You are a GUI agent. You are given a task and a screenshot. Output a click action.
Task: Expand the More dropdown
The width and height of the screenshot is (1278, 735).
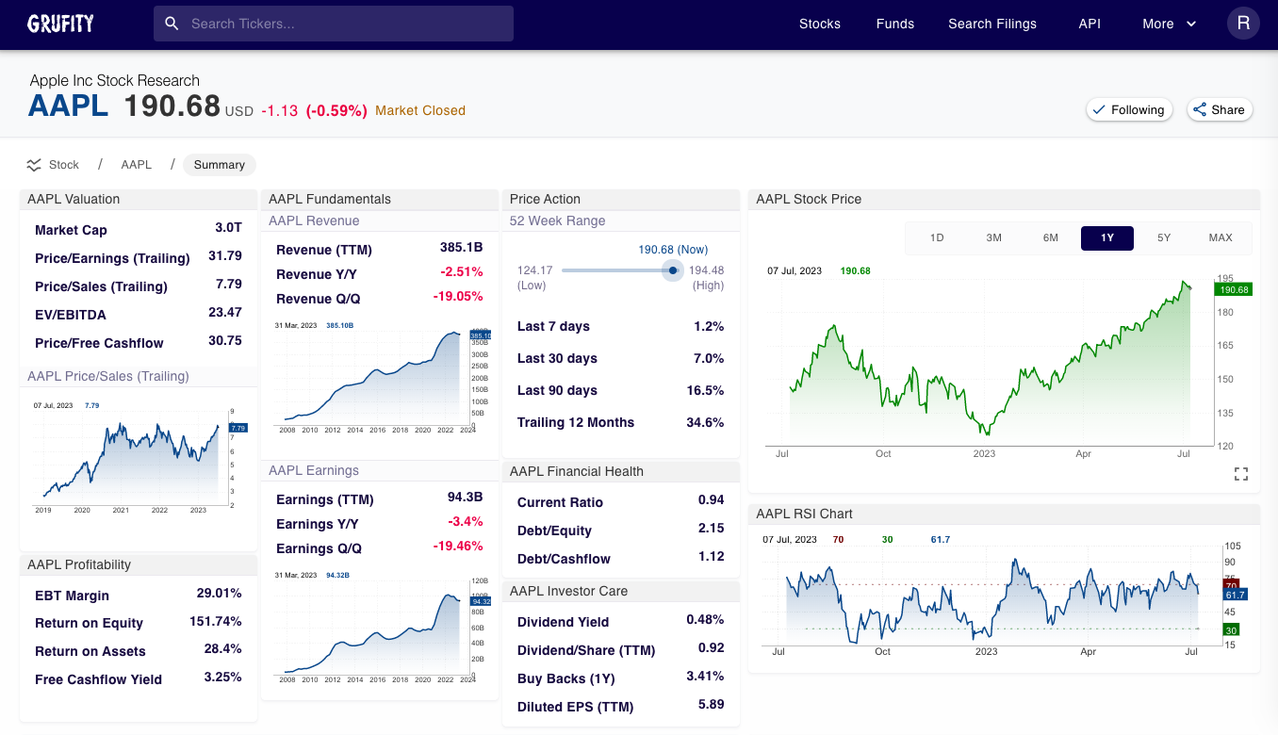click(1170, 24)
